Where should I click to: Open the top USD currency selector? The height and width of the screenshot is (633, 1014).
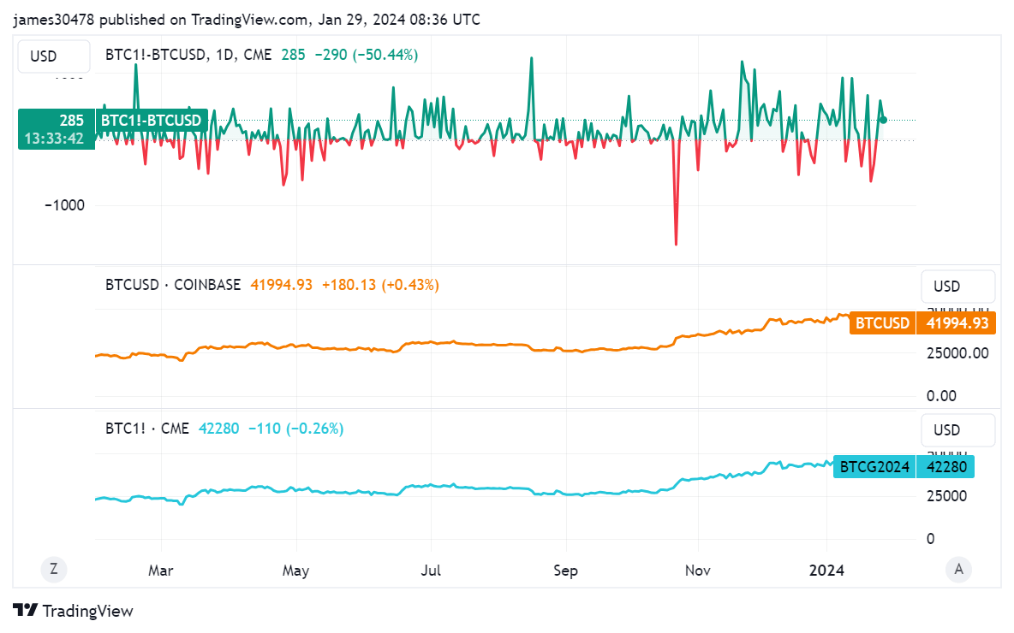53,56
